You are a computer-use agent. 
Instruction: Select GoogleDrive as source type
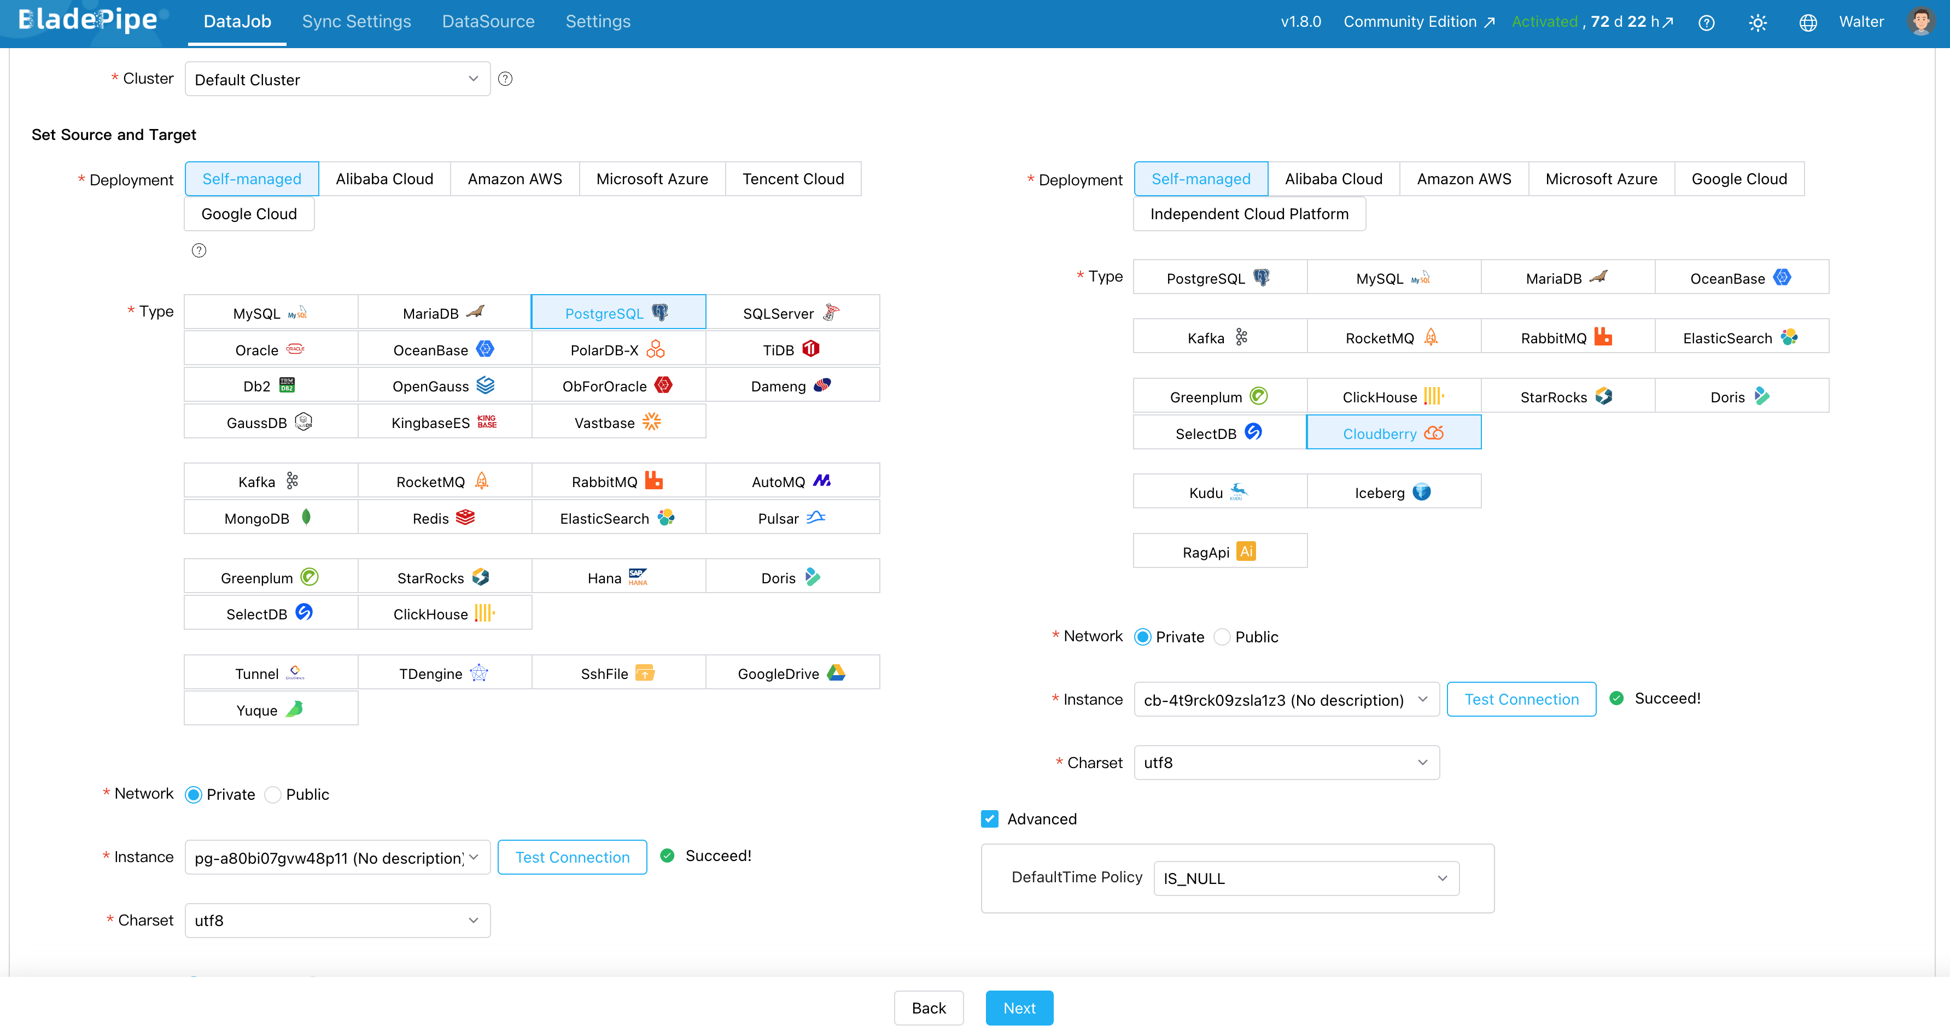792,672
